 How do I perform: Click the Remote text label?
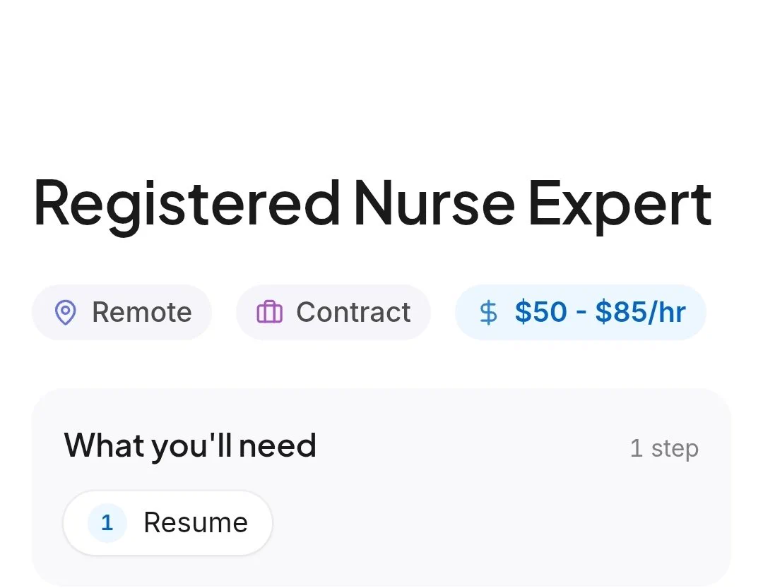coord(141,312)
